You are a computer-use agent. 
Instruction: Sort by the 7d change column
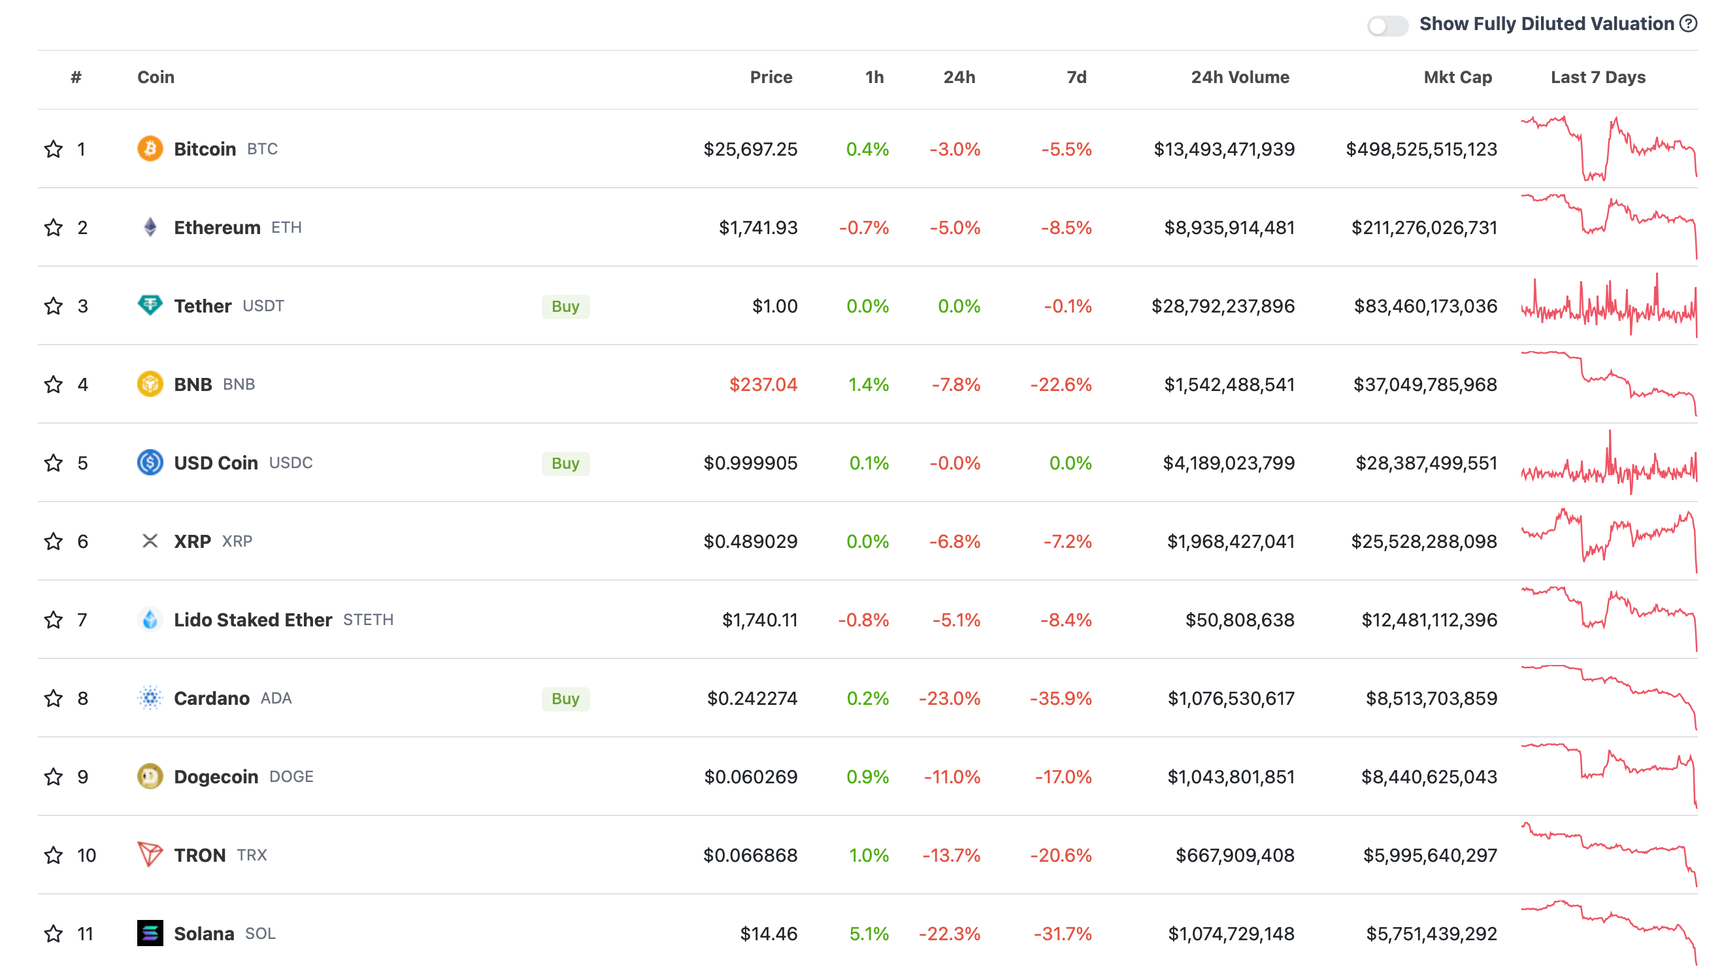pyautogui.click(x=1076, y=77)
